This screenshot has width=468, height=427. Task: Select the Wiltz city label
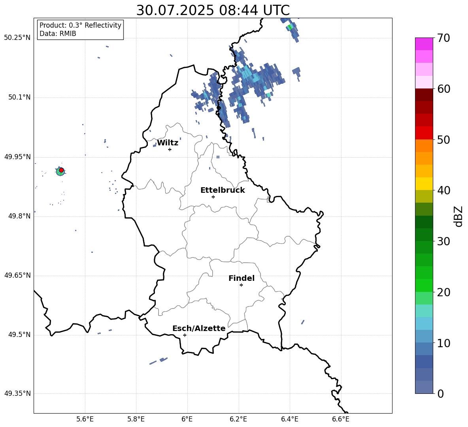pyautogui.click(x=168, y=143)
